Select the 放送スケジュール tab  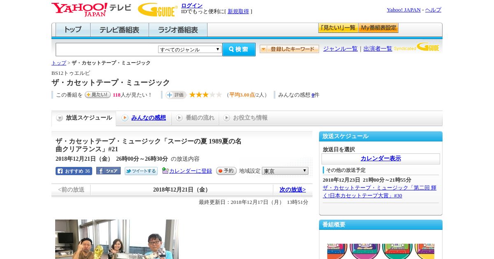pyautogui.click(x=84, y=118)
